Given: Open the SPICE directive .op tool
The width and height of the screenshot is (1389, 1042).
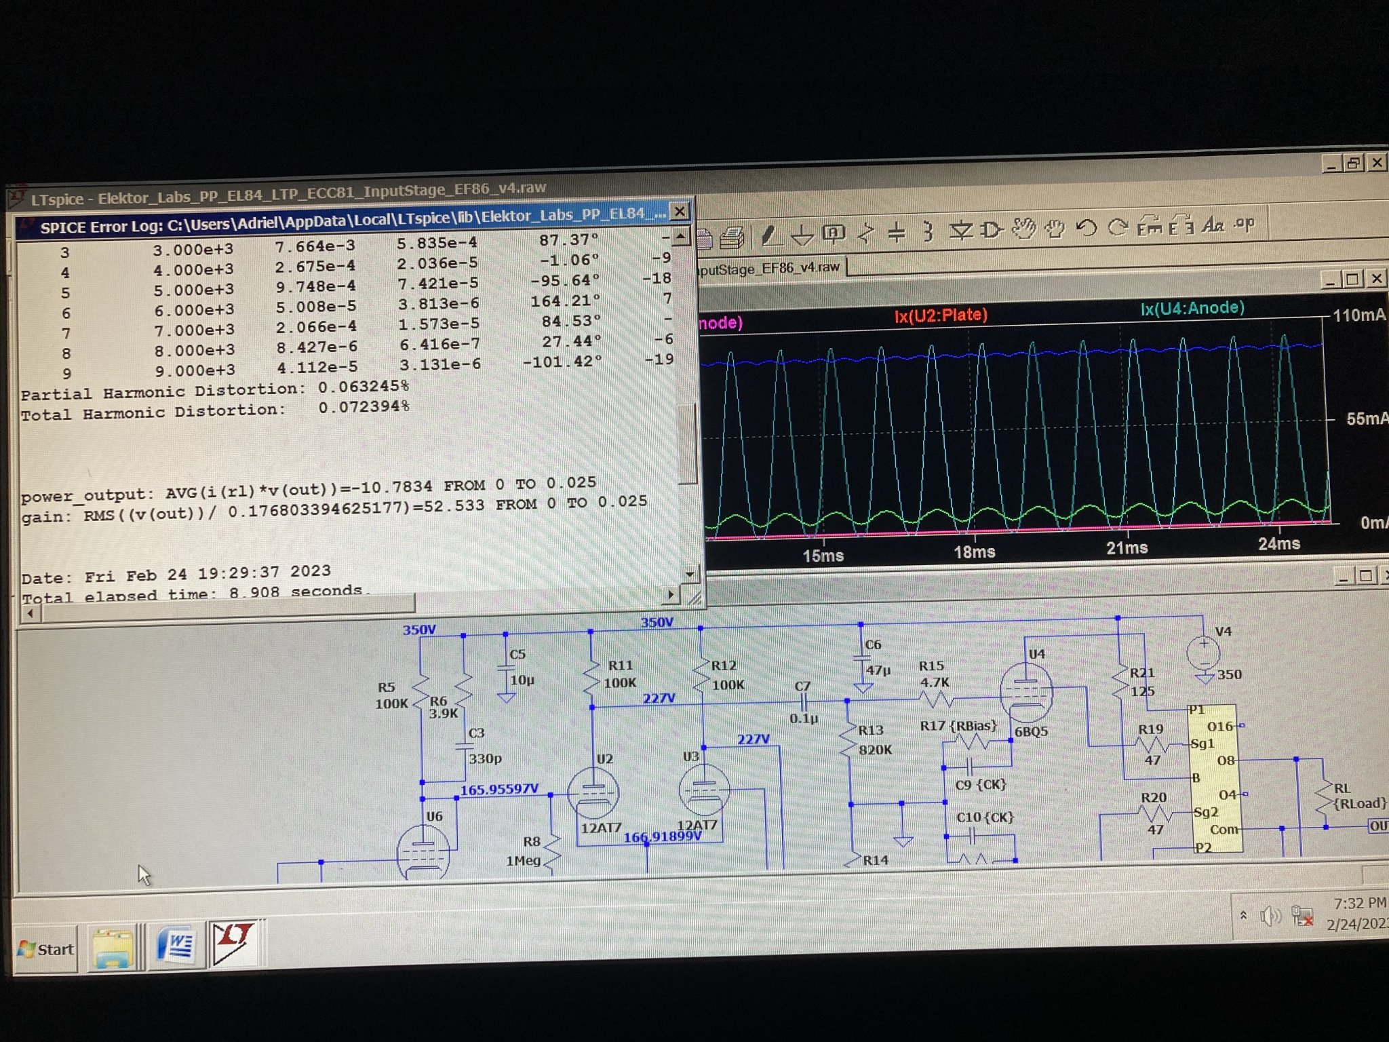Looking at the screenshot, I should click(x=1244, y=223).
